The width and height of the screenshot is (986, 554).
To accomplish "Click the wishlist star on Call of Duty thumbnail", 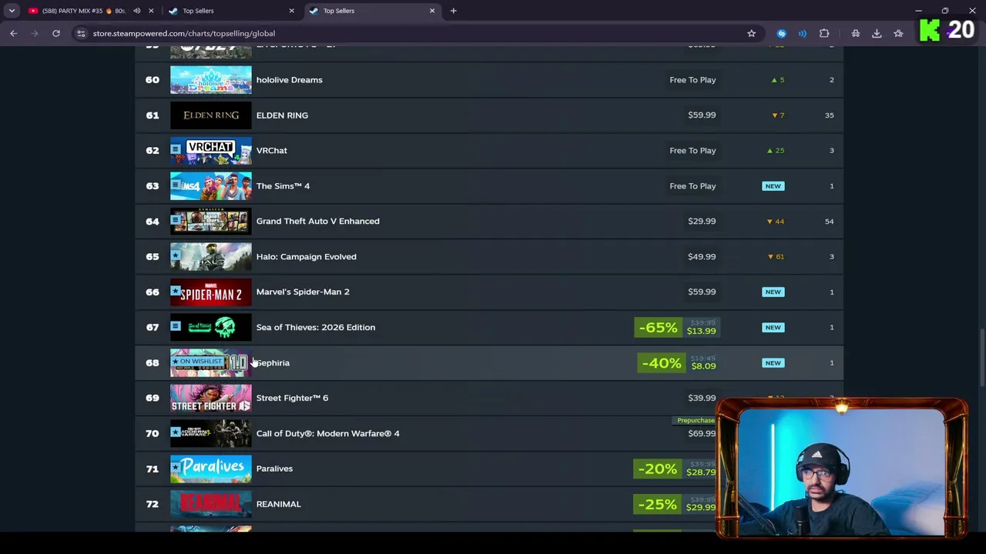I will coord(176,432).
